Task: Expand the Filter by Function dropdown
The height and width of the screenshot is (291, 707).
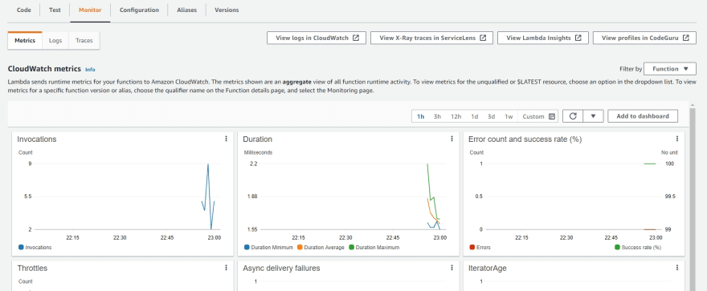Action: tap(670, 69)
